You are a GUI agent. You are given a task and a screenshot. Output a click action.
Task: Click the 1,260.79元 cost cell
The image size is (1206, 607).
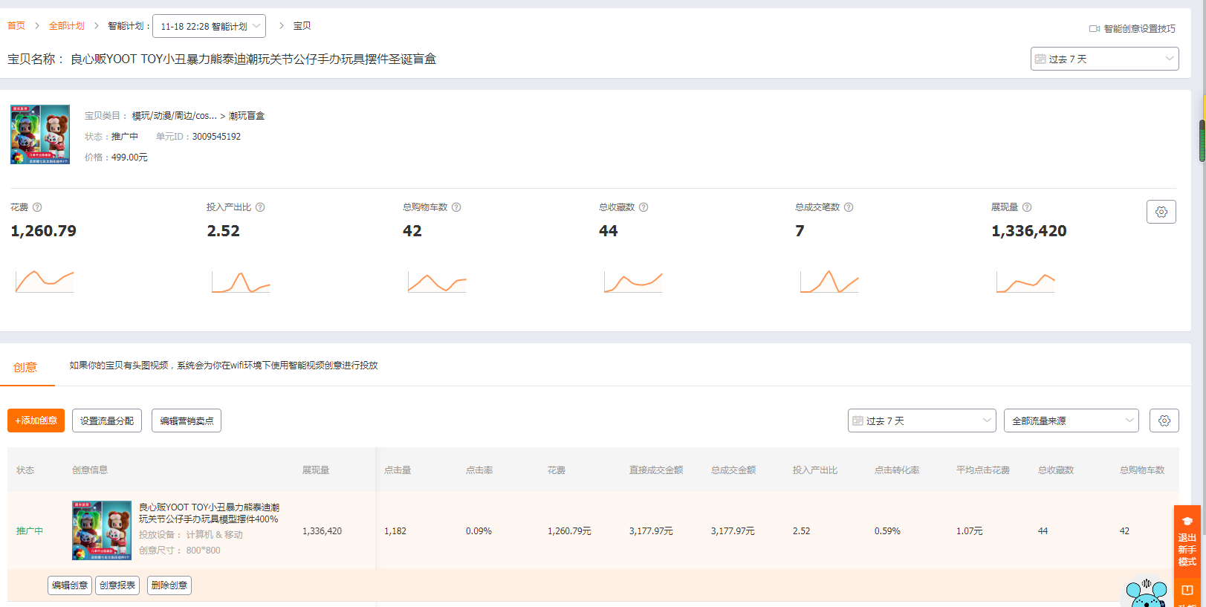point(569,531)
